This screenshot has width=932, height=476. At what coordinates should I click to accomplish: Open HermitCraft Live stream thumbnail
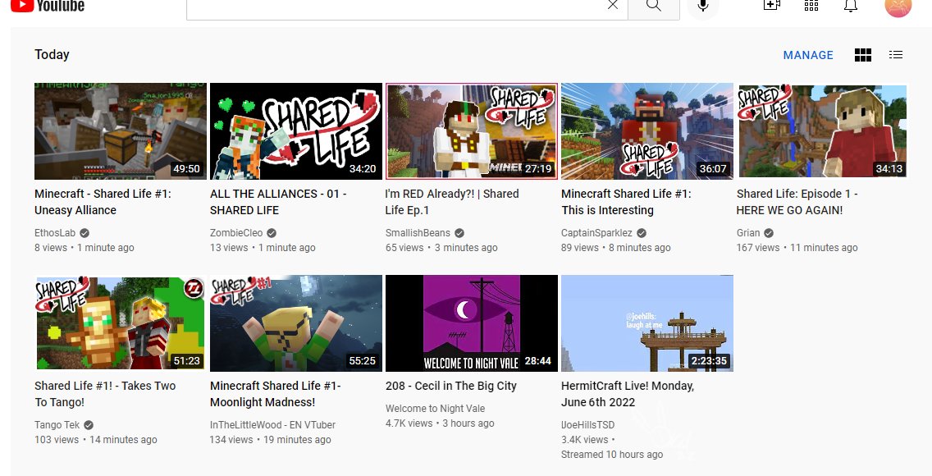(647, 323)
